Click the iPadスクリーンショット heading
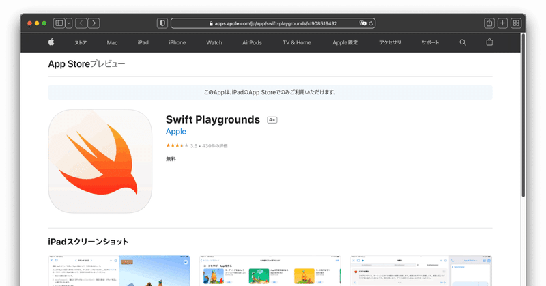This screenshot has height=286, width=546. 88,242
